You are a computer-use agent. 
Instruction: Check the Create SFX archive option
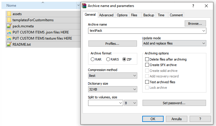(147, 65)
